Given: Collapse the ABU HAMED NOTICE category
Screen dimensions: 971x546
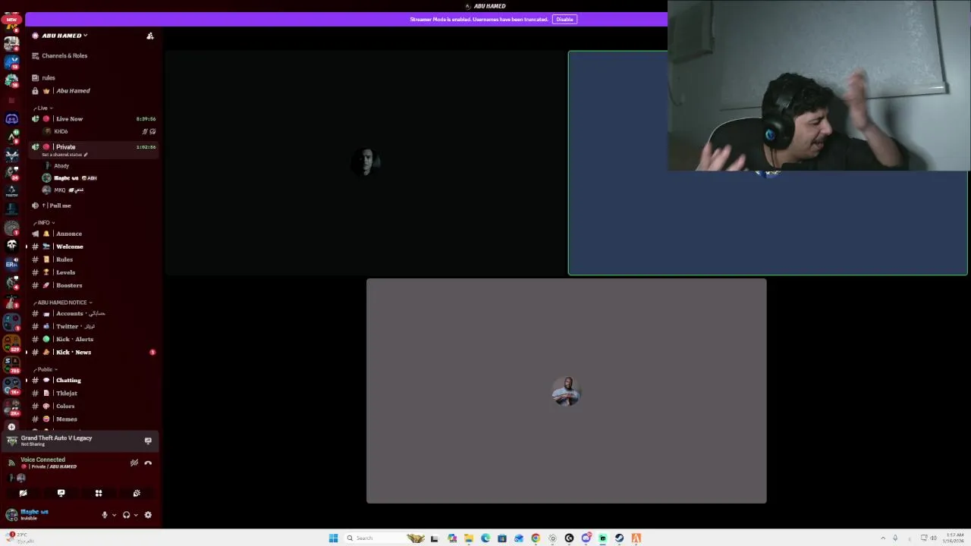Looking at the screenshot, I should click(x=63, y=303).
